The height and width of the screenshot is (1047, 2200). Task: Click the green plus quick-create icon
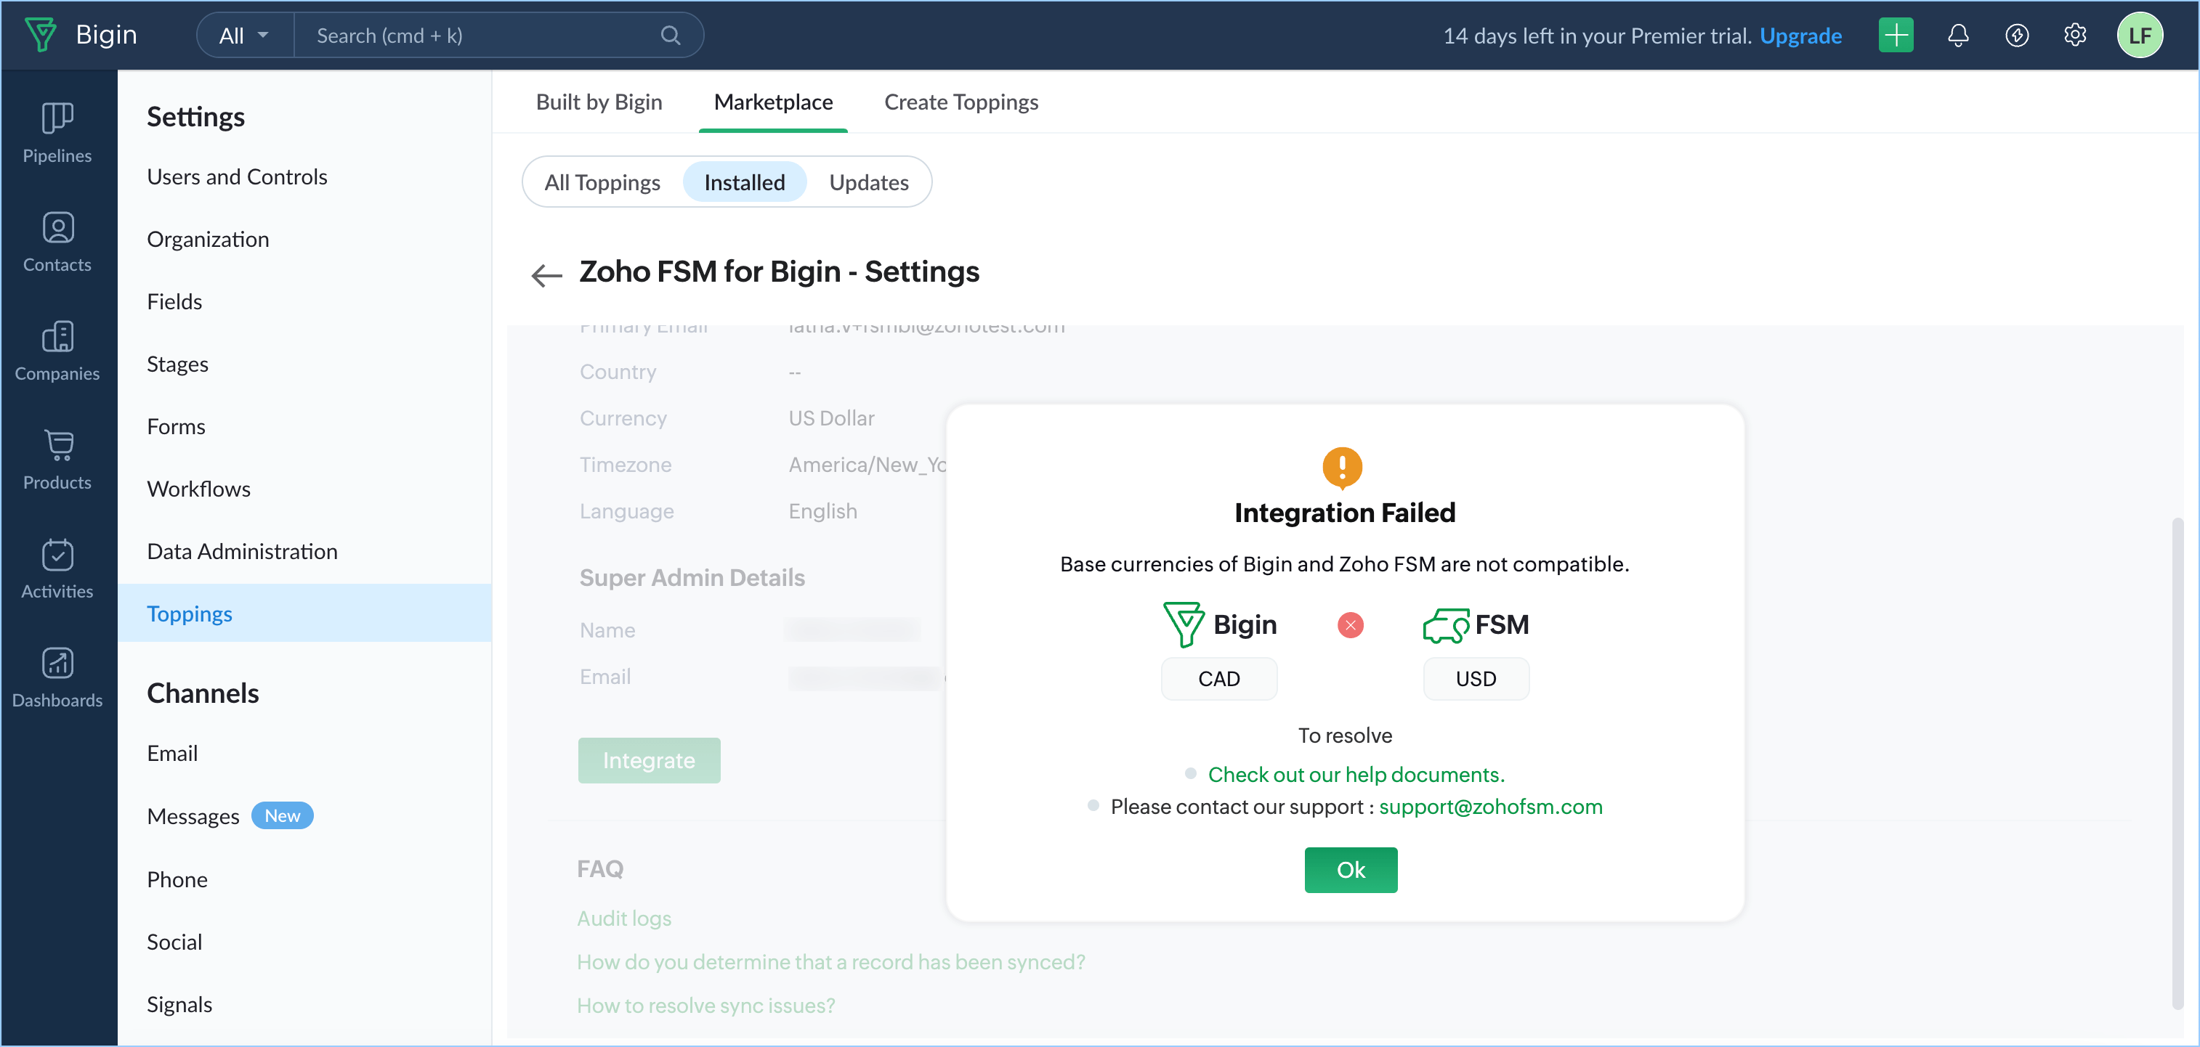click(x=1895, y=35)
